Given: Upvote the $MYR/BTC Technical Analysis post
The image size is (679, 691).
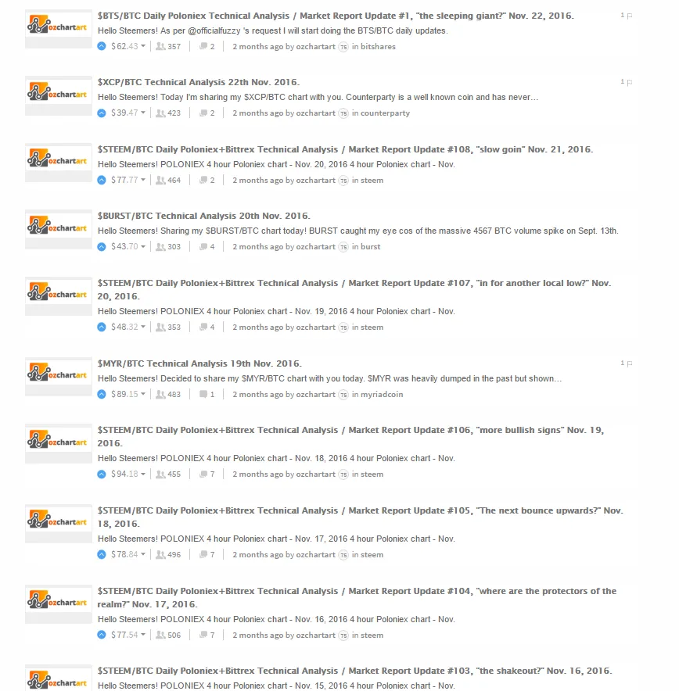Looking at the screenshot, I should tap(102, 395).
